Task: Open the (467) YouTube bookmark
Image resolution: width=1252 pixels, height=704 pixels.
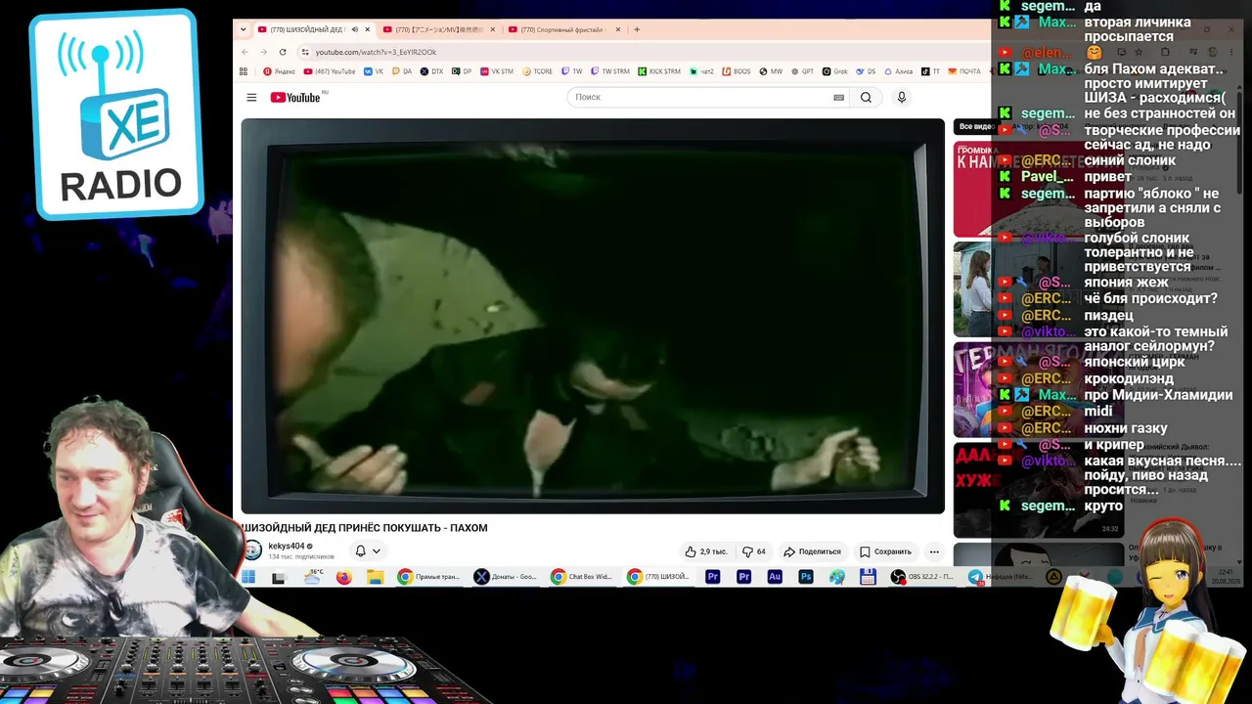Action: (x=330, y=71)
